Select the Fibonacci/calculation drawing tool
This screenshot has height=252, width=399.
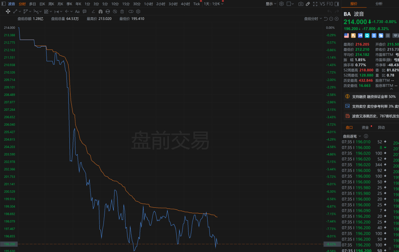pyautogui.click(x=46, y=11)
